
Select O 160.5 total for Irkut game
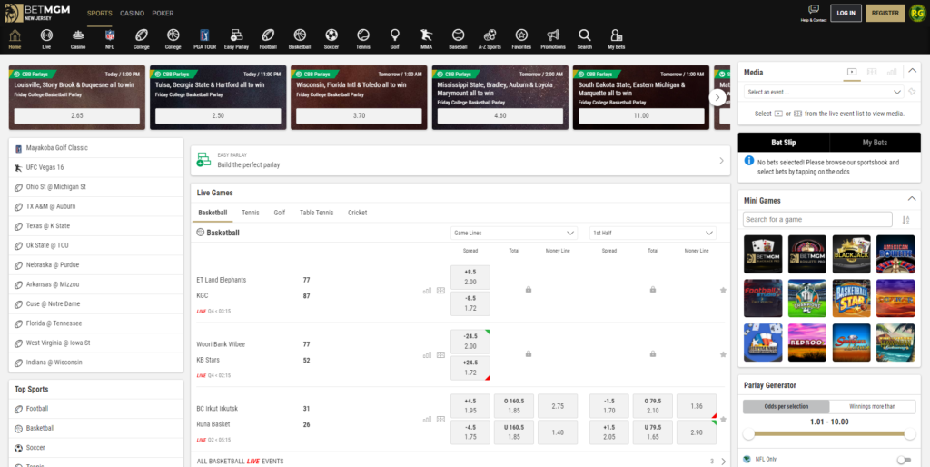point(514,406)
